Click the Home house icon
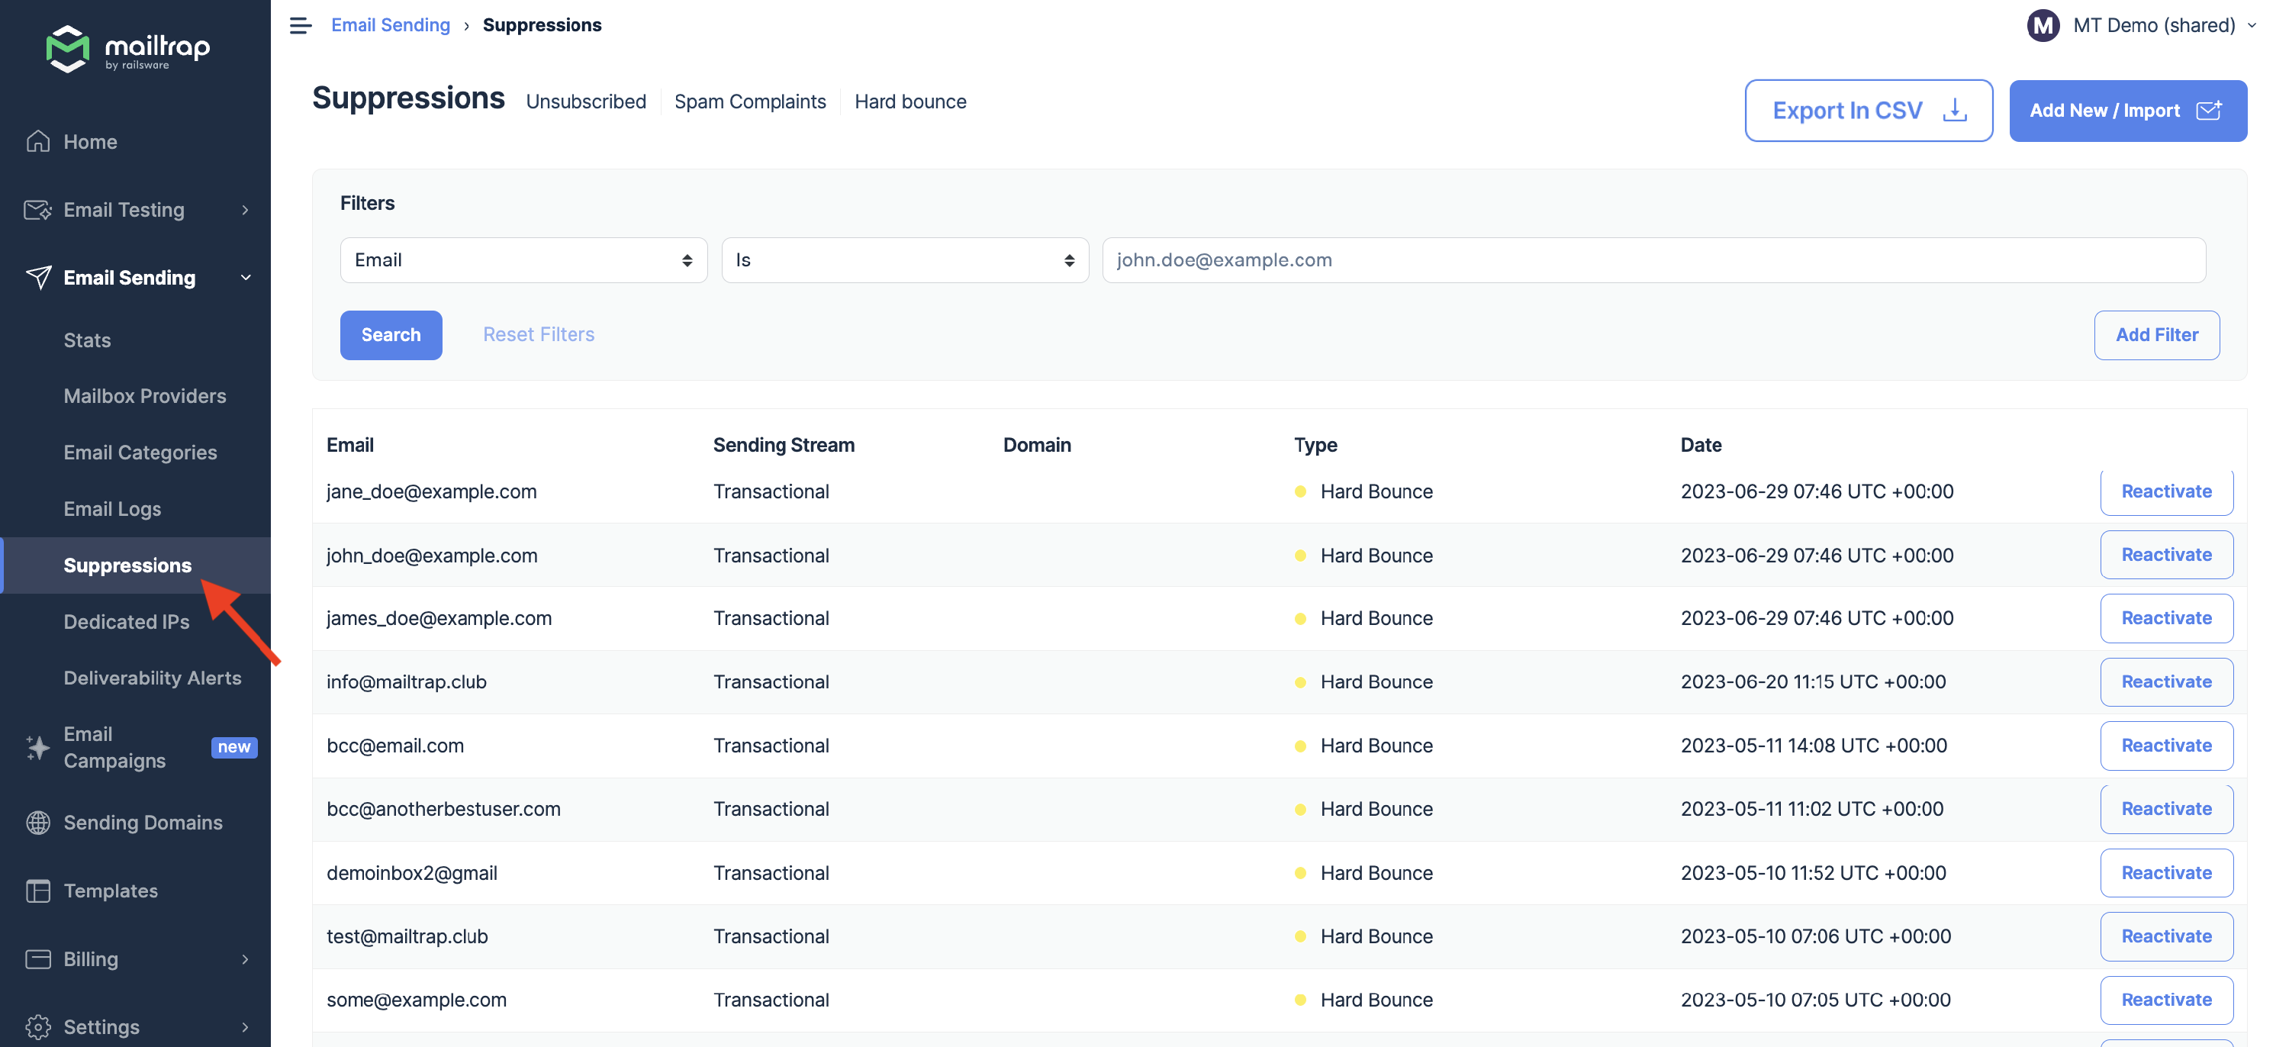 tap(38, 141)
